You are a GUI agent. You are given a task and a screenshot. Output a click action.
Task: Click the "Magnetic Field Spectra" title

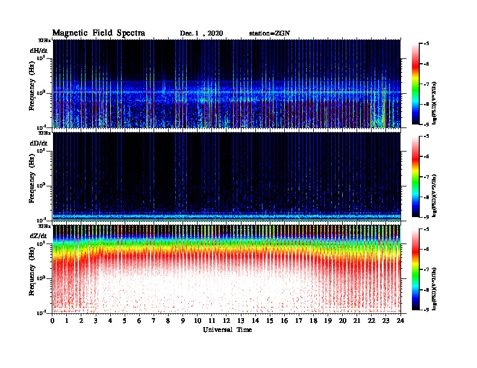point(99,33)
